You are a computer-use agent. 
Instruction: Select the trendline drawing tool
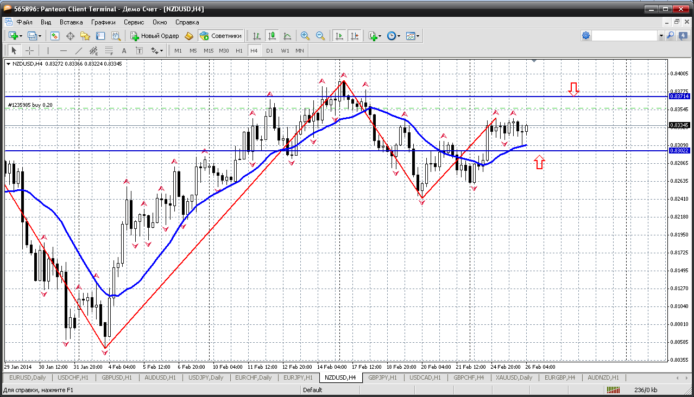78,50
